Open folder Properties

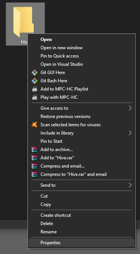[81, 243]
